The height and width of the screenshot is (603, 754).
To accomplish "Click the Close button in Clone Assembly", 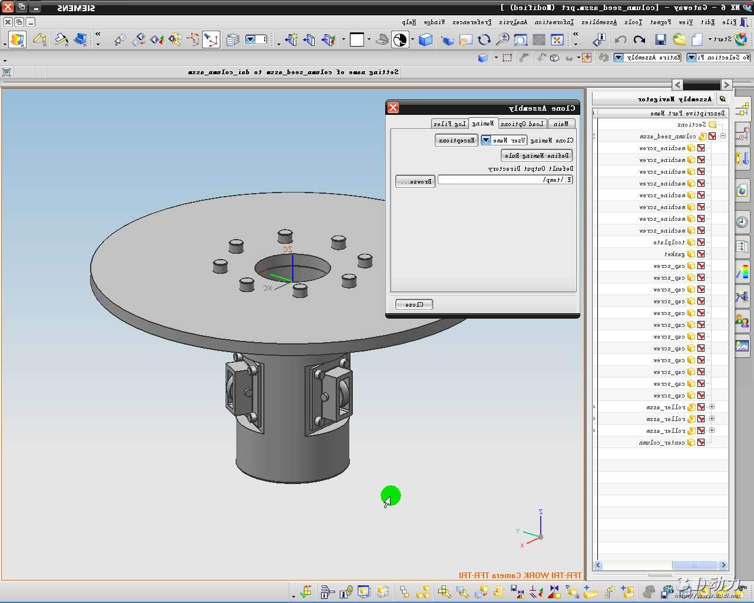I will click(414, 304).
